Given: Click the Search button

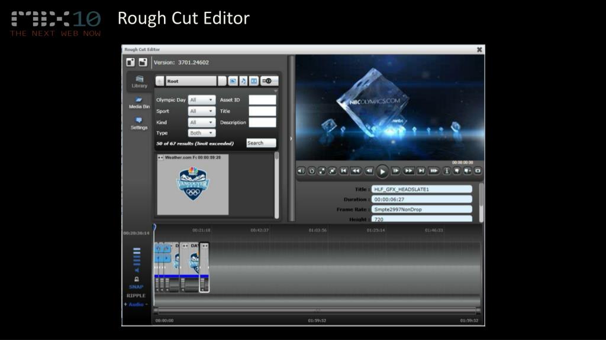Looking at the screenshot, I should [x=261, y=143].
